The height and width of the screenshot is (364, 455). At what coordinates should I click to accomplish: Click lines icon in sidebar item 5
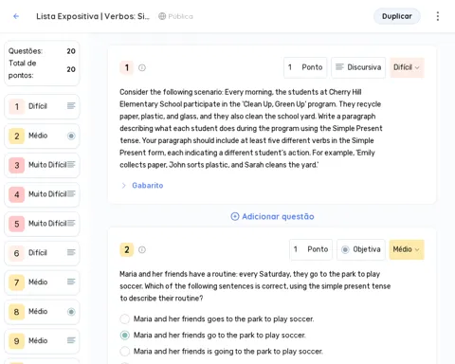coord(71,223)
